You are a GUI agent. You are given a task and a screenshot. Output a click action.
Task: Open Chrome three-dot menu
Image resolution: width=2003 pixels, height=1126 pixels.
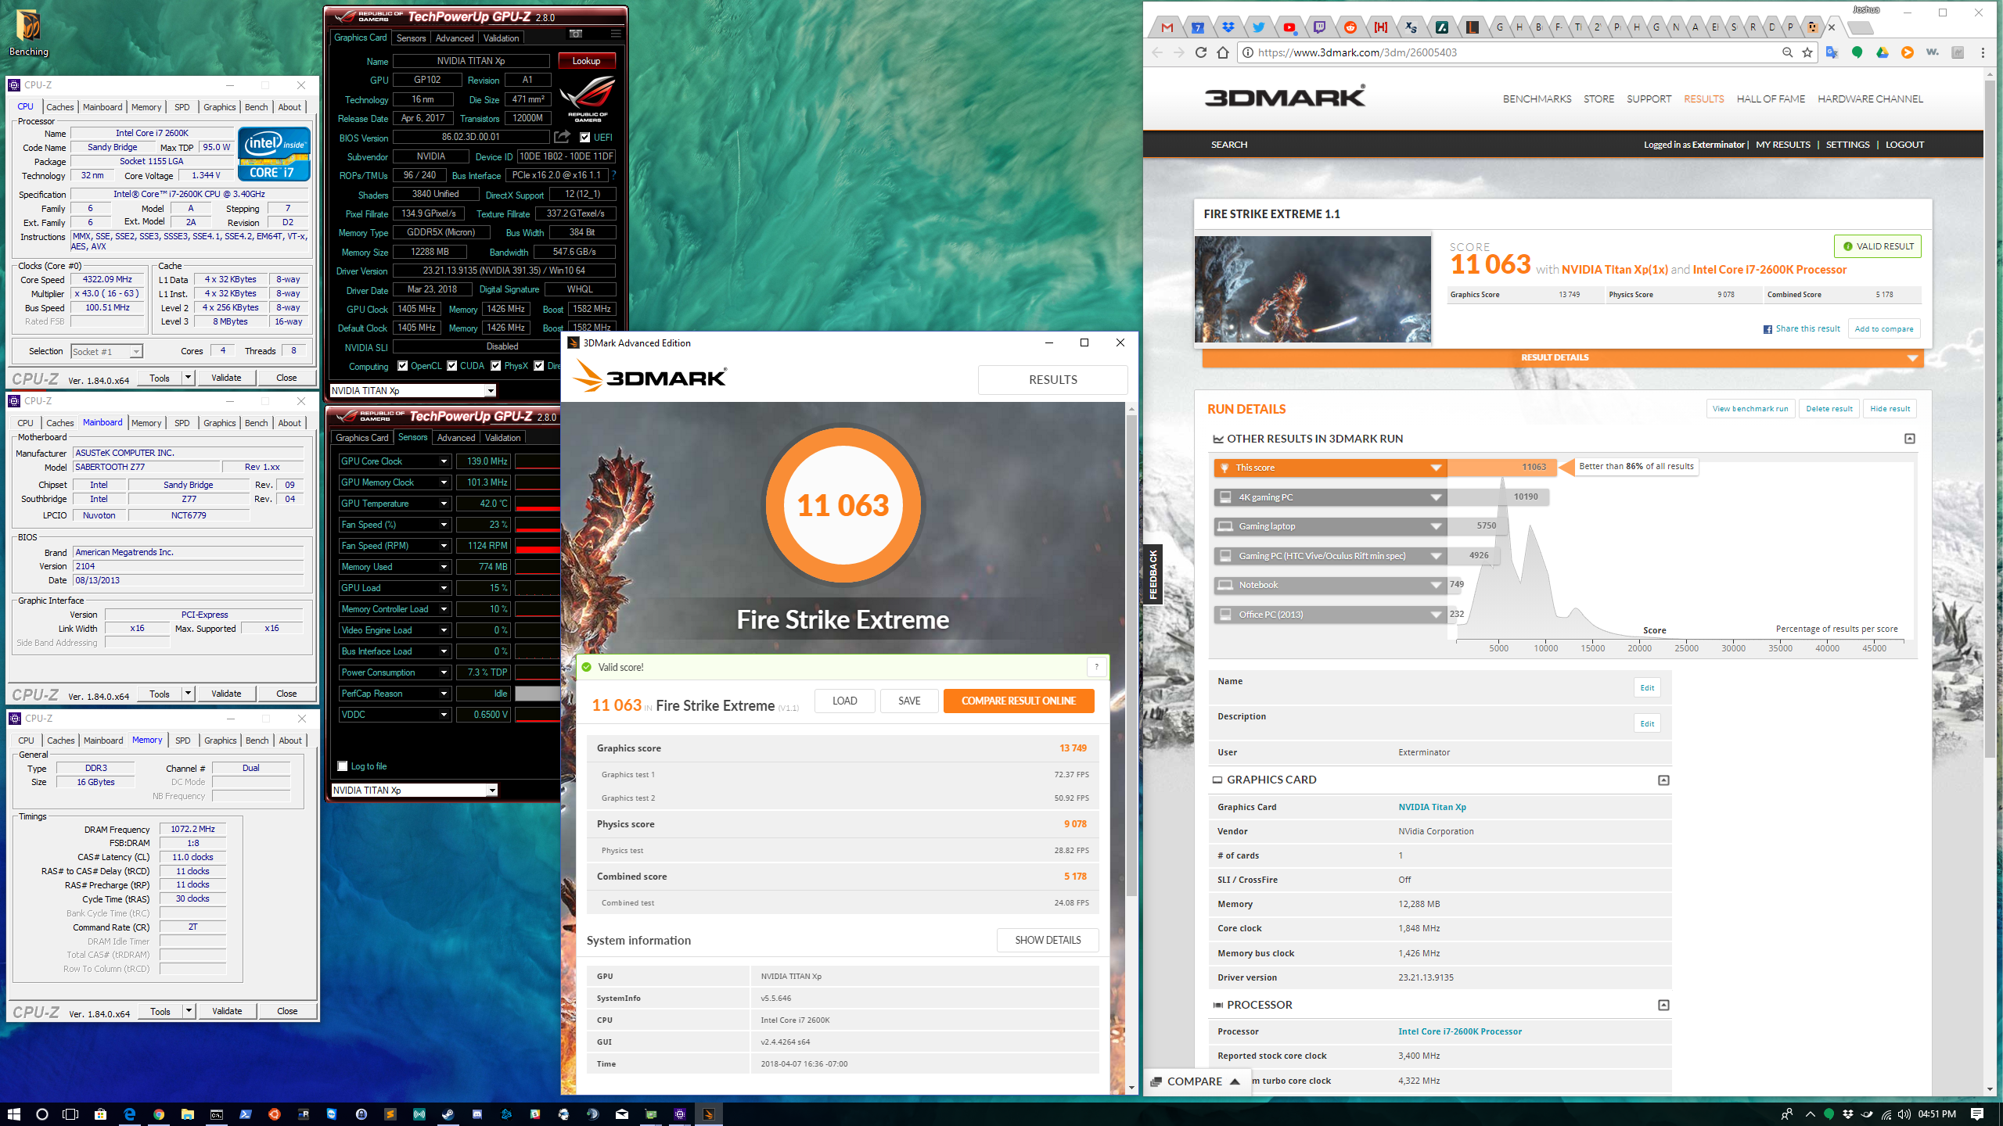click(1983, 52)
